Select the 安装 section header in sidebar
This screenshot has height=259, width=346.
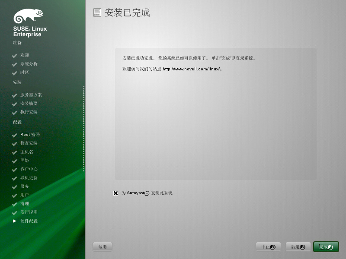[16, 82]
